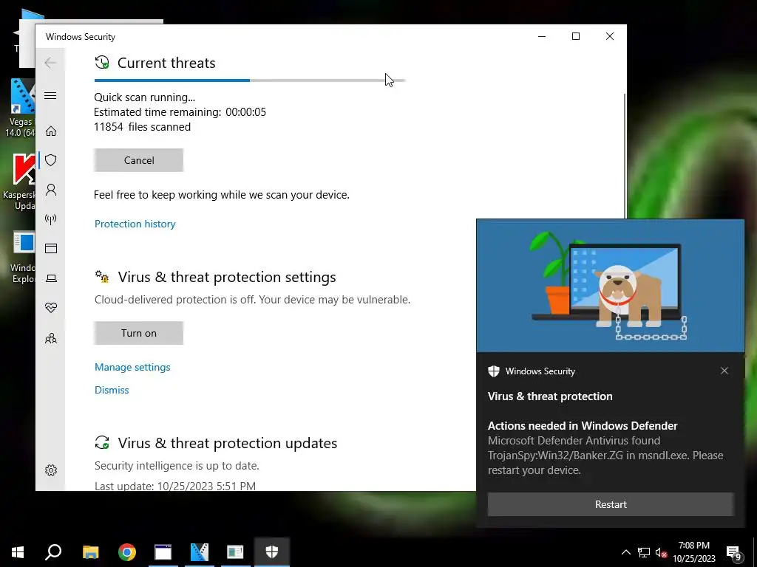Click Virus & threat protection updates heading
The height and width of the screenshot is (567, 757).
pyautogui.click(x=228, y=443)
